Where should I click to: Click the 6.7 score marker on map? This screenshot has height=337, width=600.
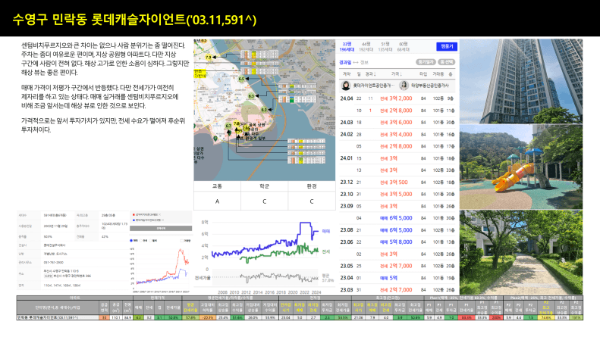(228, 125)
